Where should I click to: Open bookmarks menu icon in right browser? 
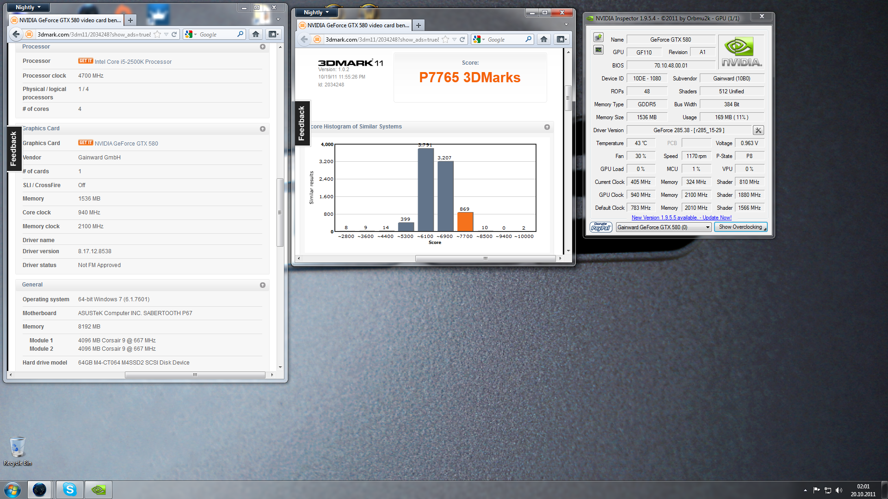point(561,40)
